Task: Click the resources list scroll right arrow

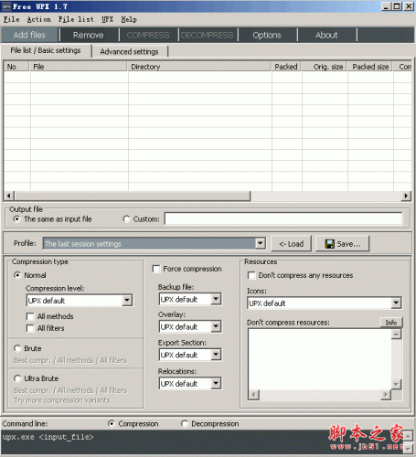Action: (386, 395)
